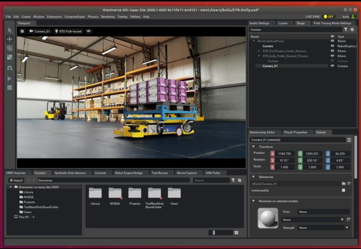Adjust the thumbnail size slider
This screenshot has width=361, height=249.
(x=220, y=233)
